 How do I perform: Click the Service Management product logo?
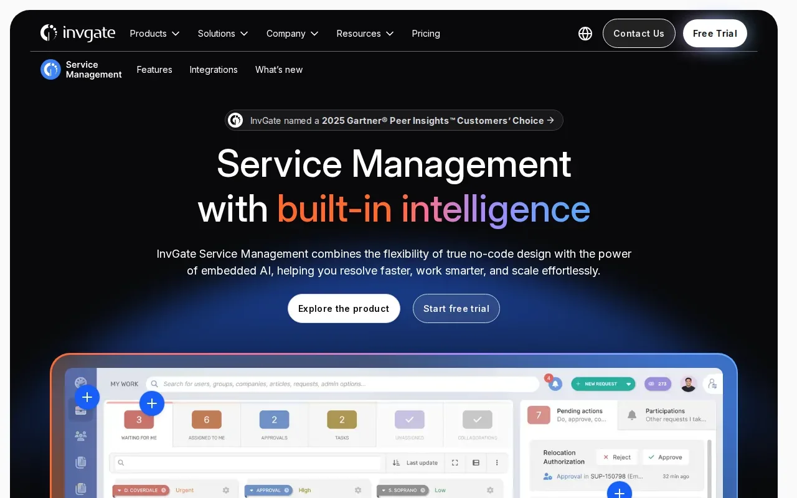pyautogui.click(x=81, y=70)
